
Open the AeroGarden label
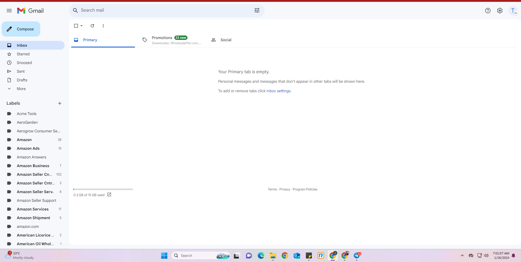click(32, 122)
